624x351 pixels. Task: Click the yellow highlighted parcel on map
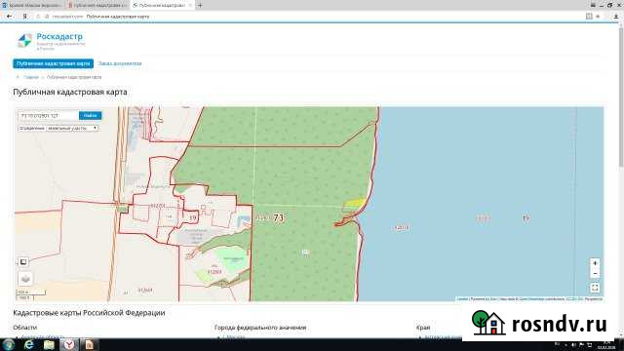tap(354, 204)
